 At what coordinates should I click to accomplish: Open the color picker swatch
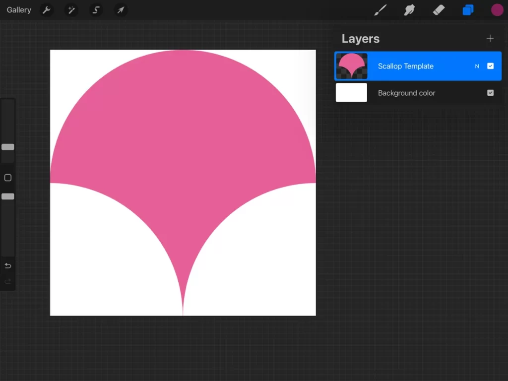coord(497,10)
